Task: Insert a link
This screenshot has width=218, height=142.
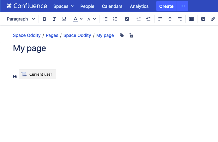Action: [213, 19]
